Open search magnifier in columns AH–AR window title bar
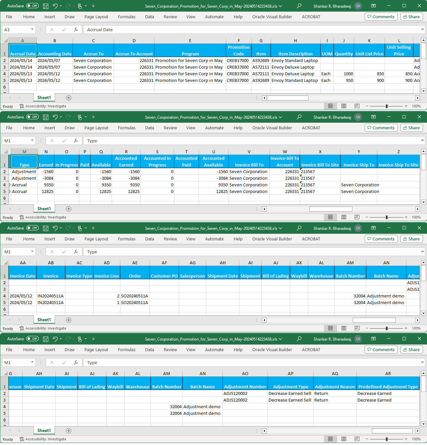427x445 pixels. pyautogui.click(x=299, y=339)
